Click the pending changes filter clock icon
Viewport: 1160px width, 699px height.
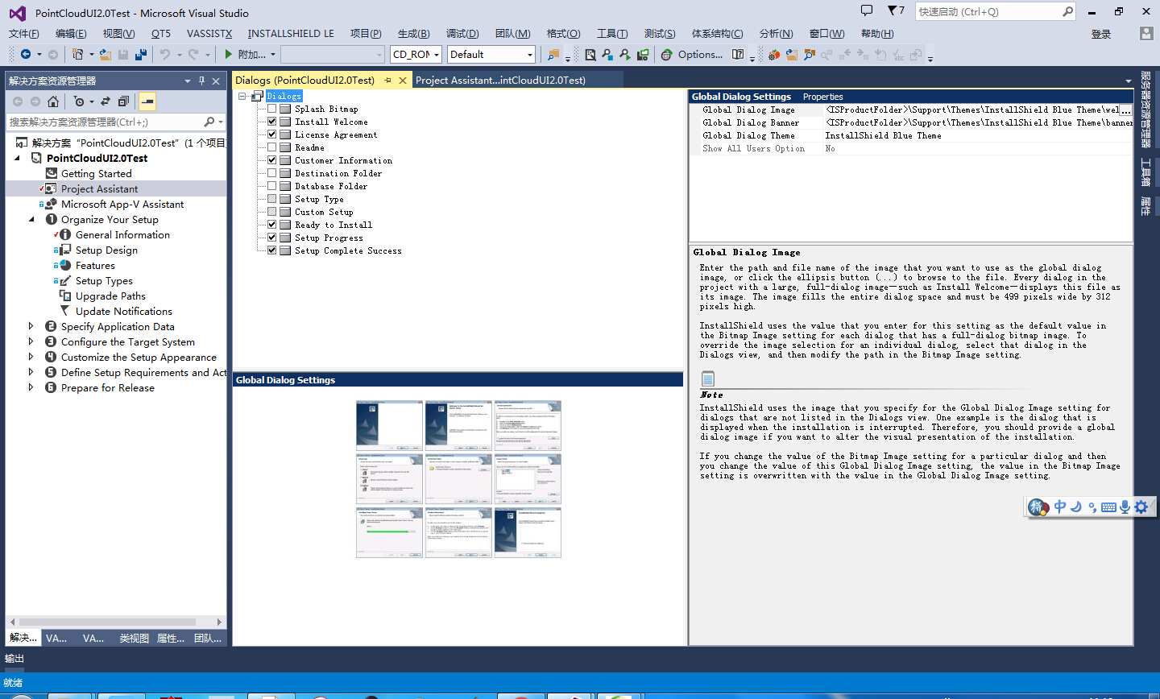pyautogui.click(x=79, y=101)
